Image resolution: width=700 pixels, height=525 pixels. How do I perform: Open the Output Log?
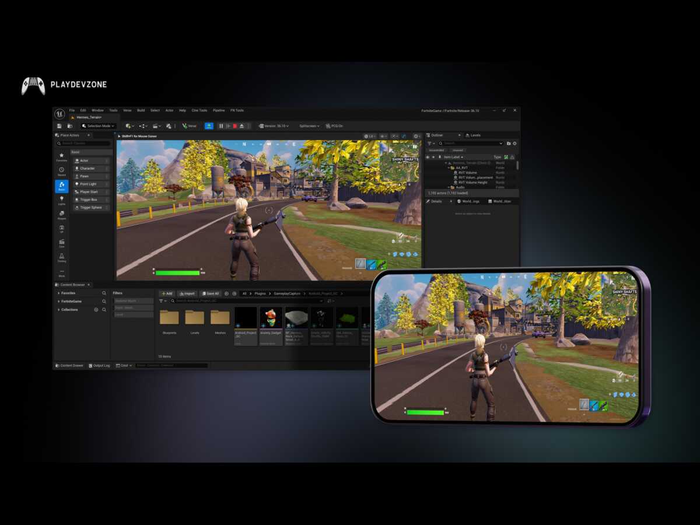pos(99,365)
